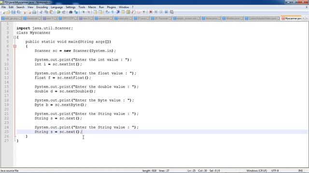Toggle synchronize horizontal scrolling
309x173 pixels.
(x=100, y=12)
